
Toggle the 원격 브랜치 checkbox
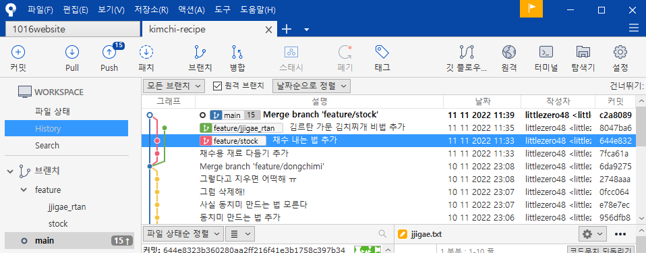coord(218,86)
